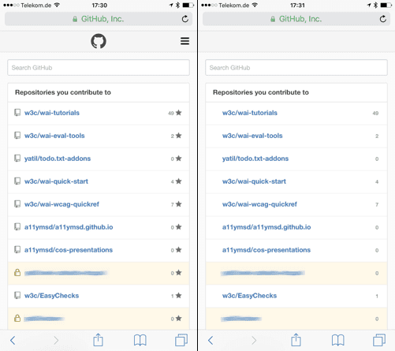
Task: Open yatil/todo.txt-addons in the right list
Action: coord(255,159)
